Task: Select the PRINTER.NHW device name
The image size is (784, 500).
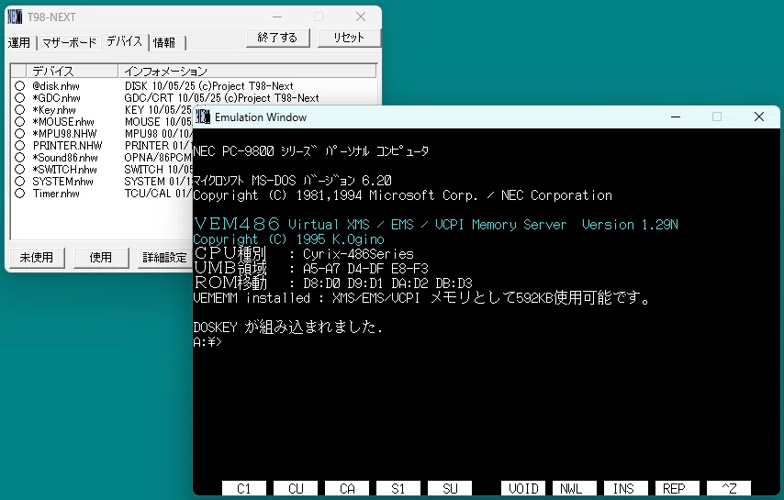Action: point(68,145)
